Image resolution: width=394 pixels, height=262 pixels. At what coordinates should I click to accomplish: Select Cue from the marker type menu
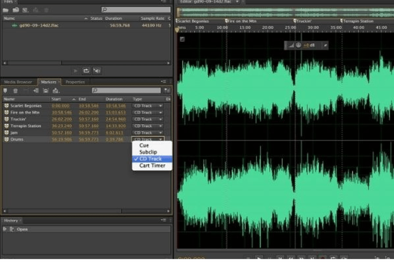(144, 145)
